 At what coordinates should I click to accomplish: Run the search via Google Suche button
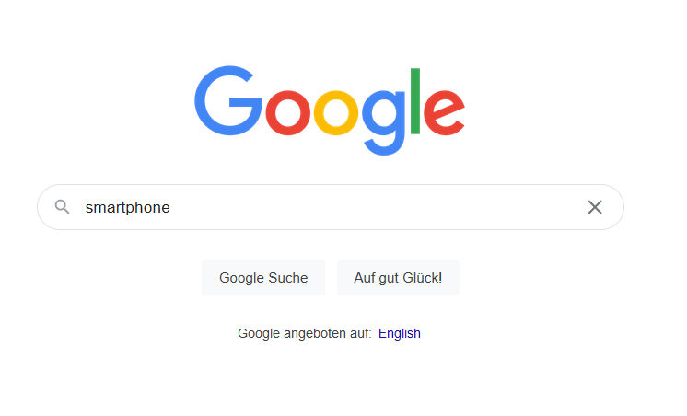[x=263, y=278]
